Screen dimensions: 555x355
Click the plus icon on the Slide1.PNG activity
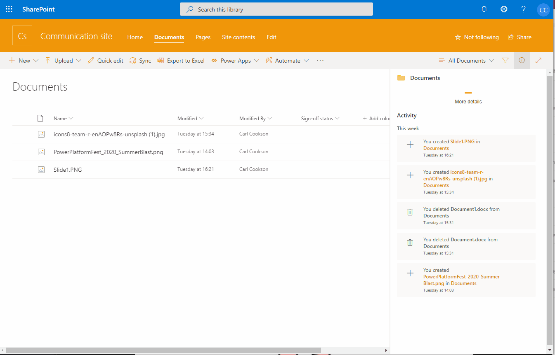(410, 145)
